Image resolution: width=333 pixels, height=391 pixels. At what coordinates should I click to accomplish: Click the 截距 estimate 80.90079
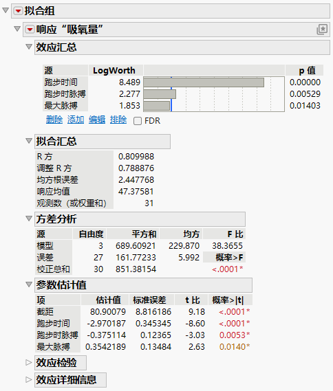pos(108,312)
